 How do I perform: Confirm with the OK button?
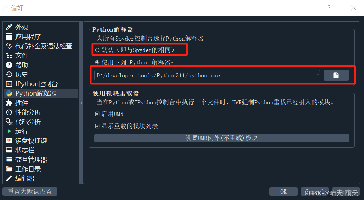pos(283,192)
